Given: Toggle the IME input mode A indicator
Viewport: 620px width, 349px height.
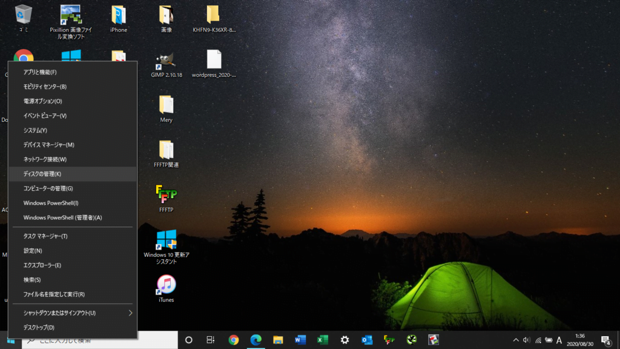Looking at the screenshot, I should [559, 340].
